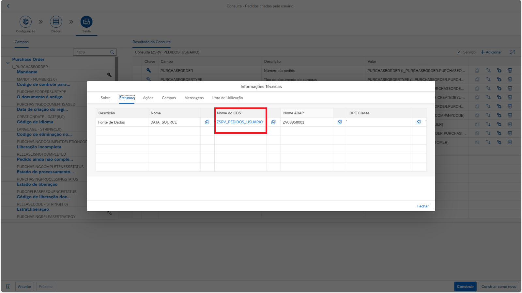Copy the PURCHASEORDER row value

click(477, 70)
